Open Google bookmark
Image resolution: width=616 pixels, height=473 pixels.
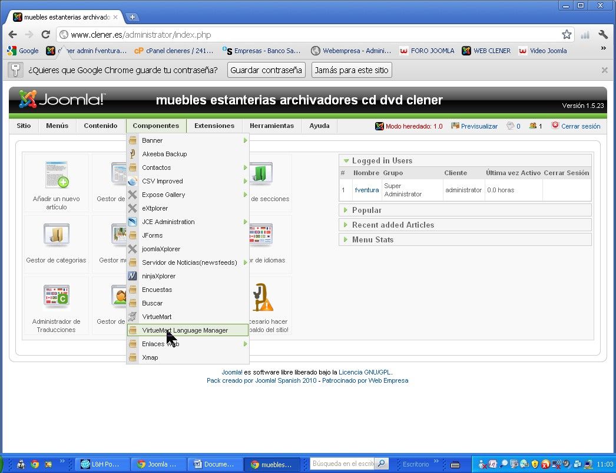(x=23, y=51)
